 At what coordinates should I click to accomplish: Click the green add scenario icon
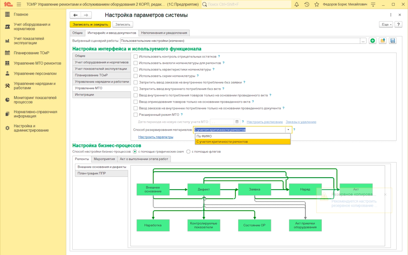tap(372, 41)
